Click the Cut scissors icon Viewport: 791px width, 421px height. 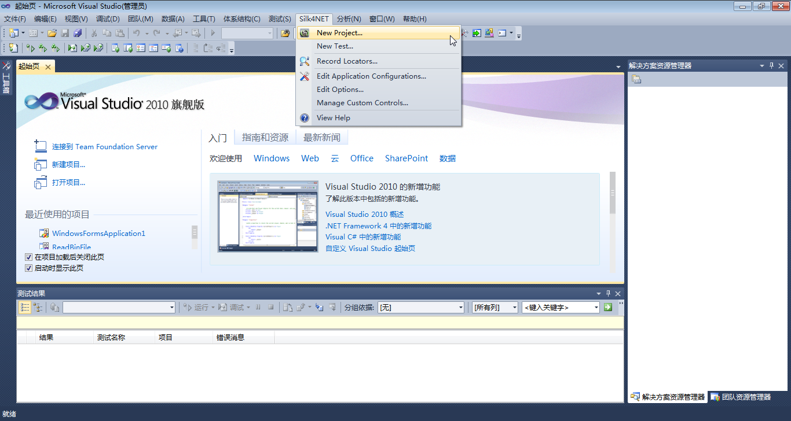click(x=94, y=33)
